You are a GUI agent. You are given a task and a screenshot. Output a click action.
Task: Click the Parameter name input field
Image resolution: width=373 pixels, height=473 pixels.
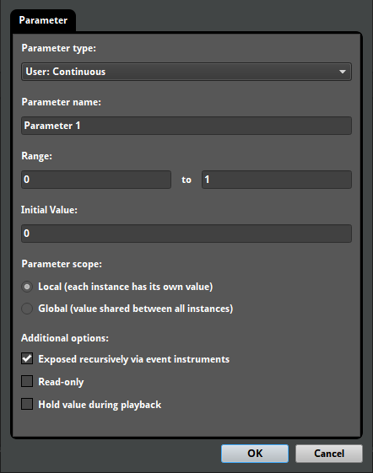tap(186, 126)
